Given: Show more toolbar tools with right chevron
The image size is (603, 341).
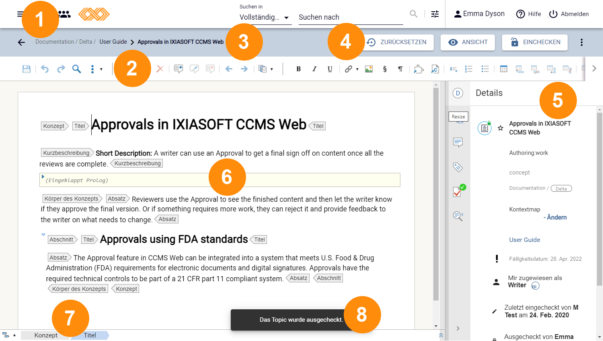Looking at the screenshot, I should (x=594, y=69).
